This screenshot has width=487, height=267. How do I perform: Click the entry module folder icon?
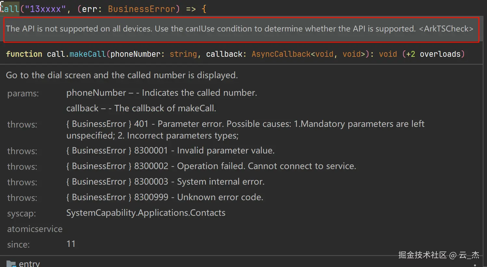coord(11,264)
